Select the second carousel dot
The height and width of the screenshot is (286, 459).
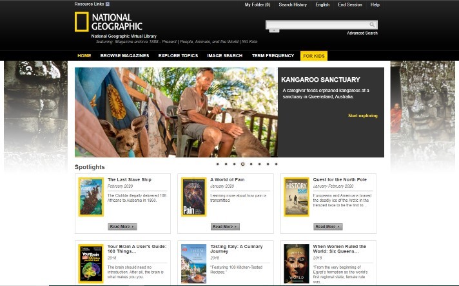click(x=226, y=164)
